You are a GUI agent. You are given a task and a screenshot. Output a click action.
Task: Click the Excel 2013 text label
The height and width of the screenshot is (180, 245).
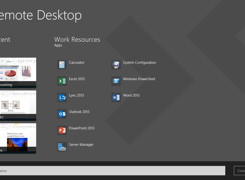77,79
